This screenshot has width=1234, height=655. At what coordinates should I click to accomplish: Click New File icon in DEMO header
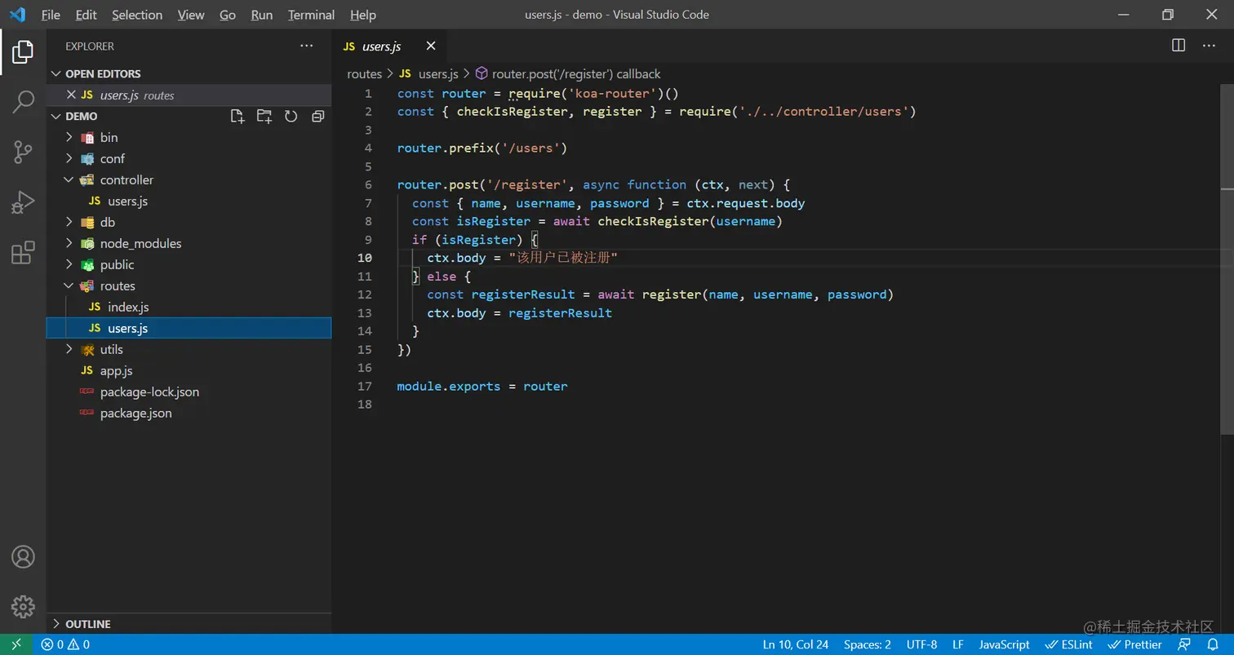pyautogui.click(x=237, y=117)
